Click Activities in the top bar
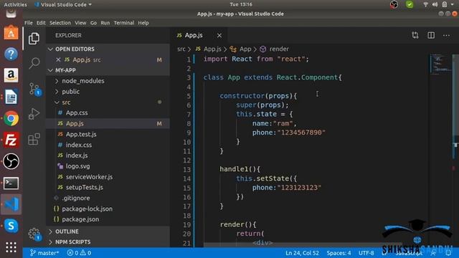459x258 pixels. point(15,4)
